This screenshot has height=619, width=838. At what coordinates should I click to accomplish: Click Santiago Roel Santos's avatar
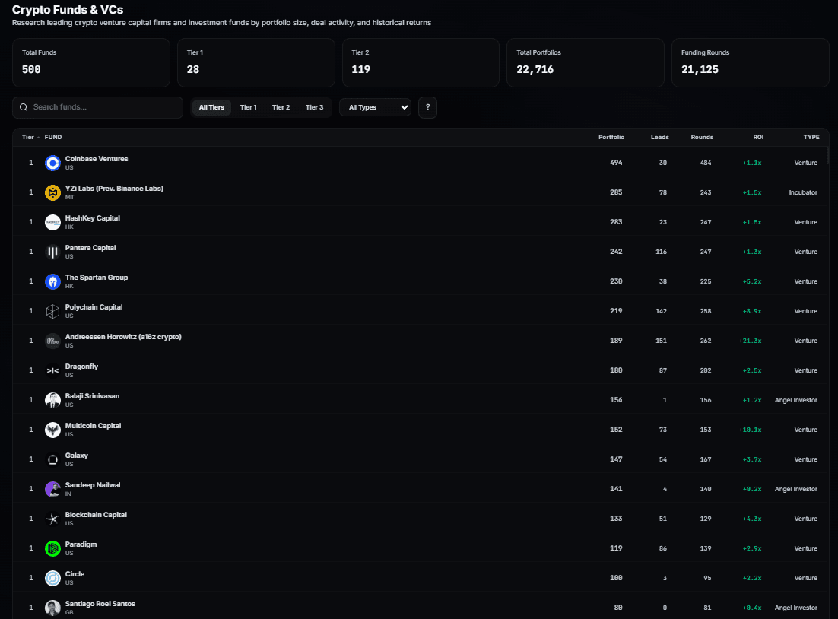(52, 608)
